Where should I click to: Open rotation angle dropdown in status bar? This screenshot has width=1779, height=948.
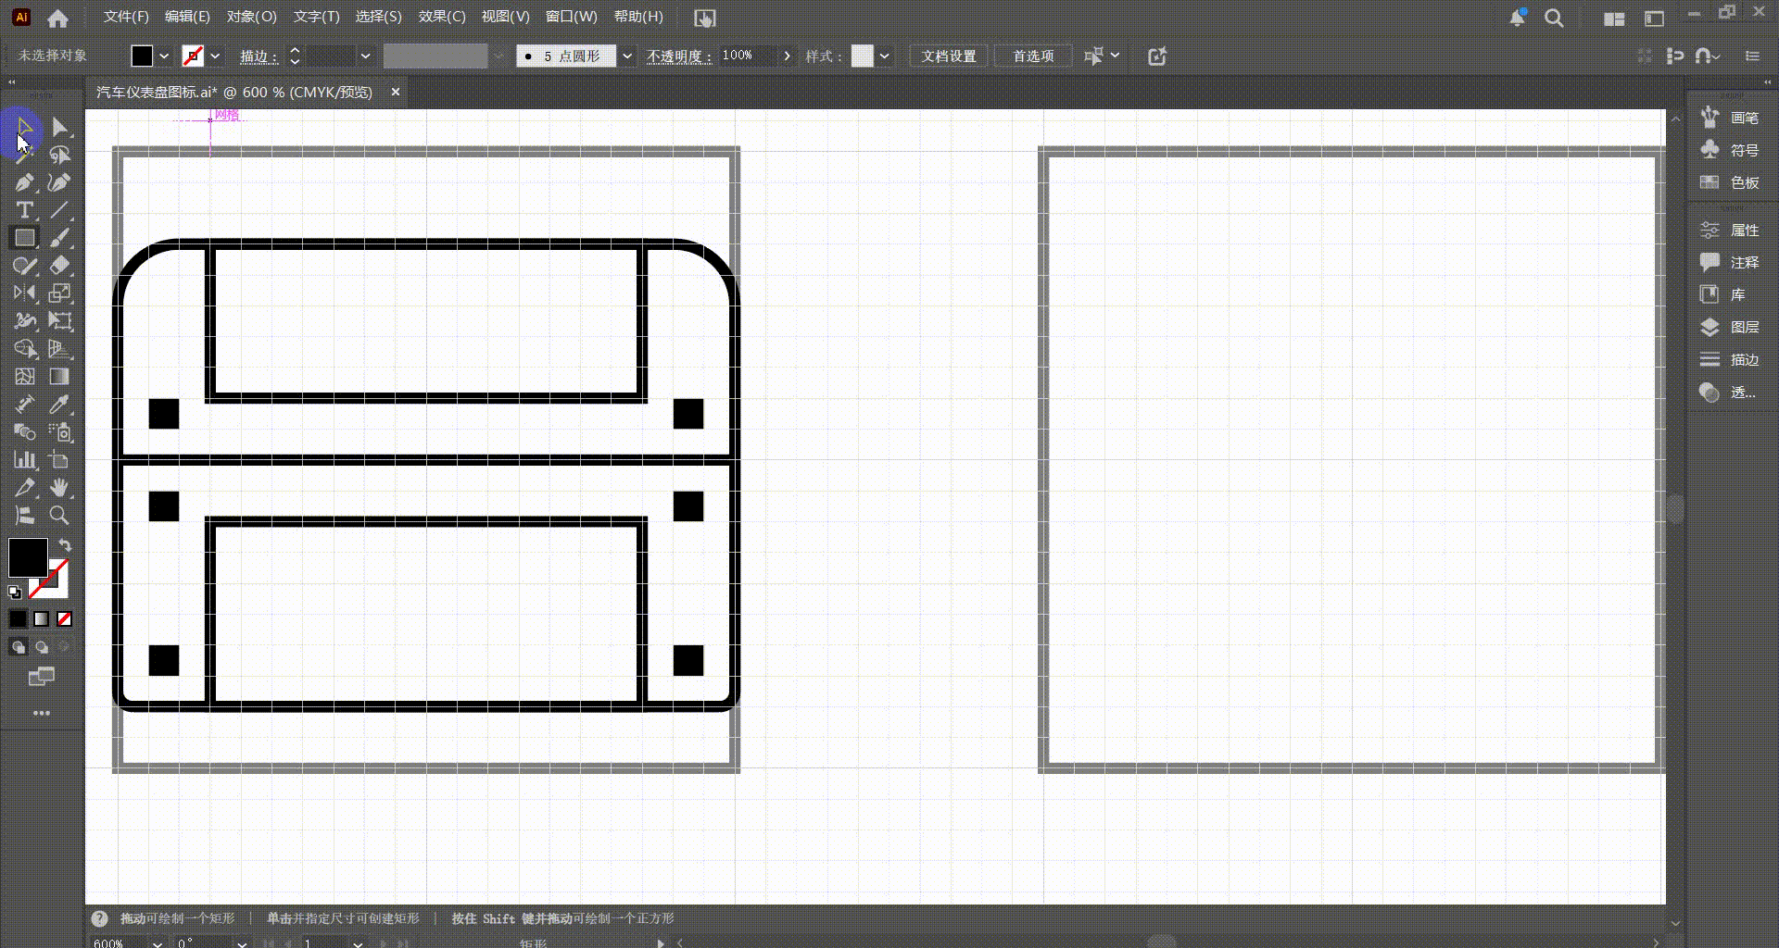242,942
